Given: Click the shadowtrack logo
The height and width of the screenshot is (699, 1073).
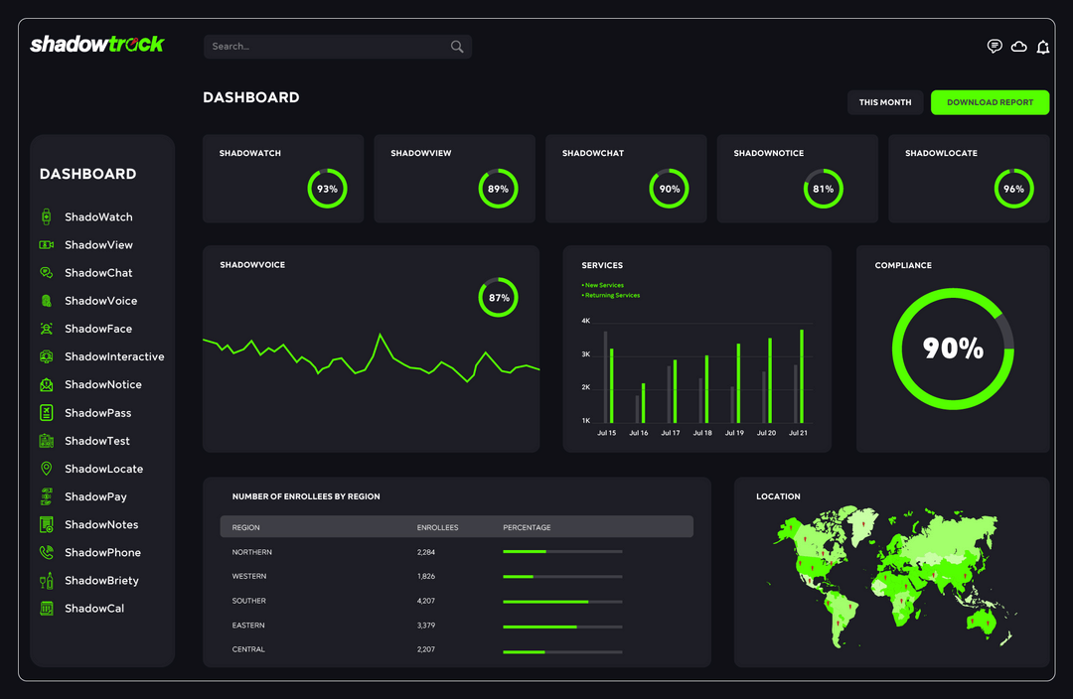Looking at the screenshot, I should [97, 44].
